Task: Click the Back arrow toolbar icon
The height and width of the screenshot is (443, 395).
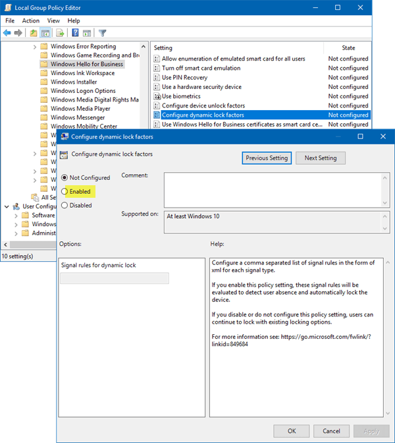Action: pos(7,33)
